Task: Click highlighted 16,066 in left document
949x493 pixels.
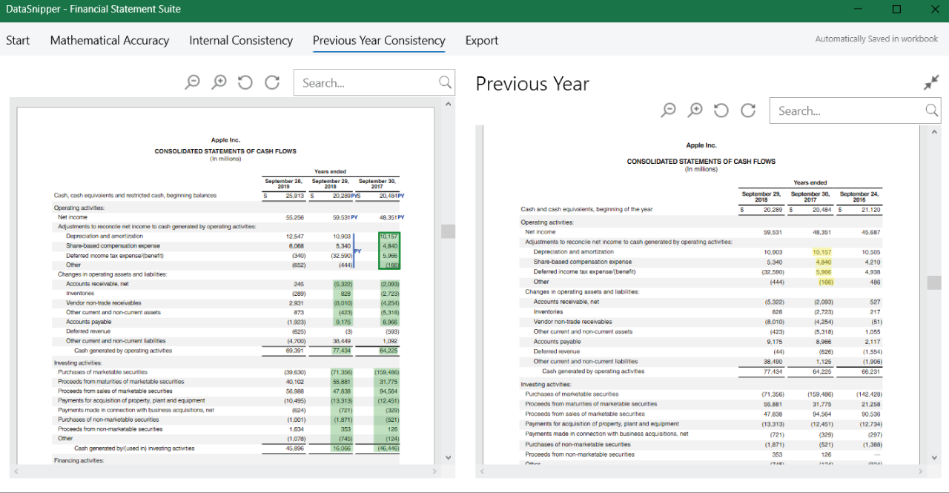Action: coord(342,449)
